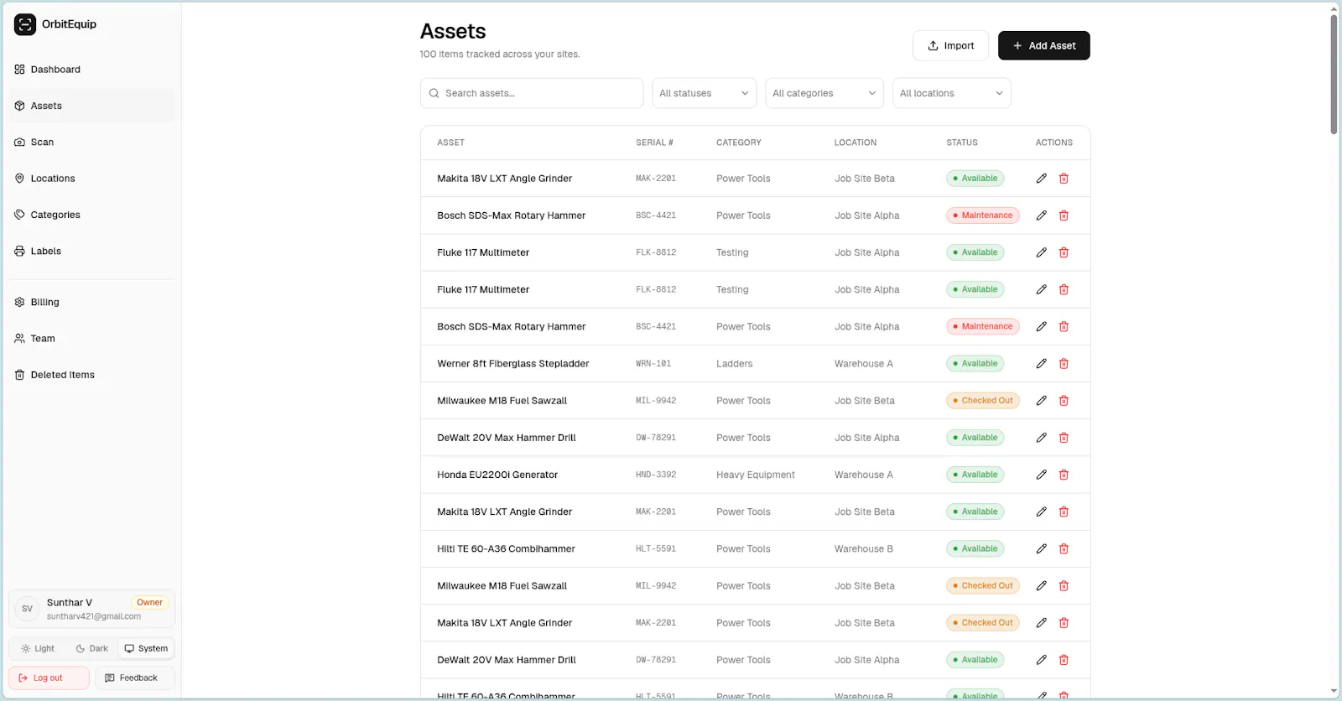
Task: Open Categories from the sidebar
Action: click(92, 215)
